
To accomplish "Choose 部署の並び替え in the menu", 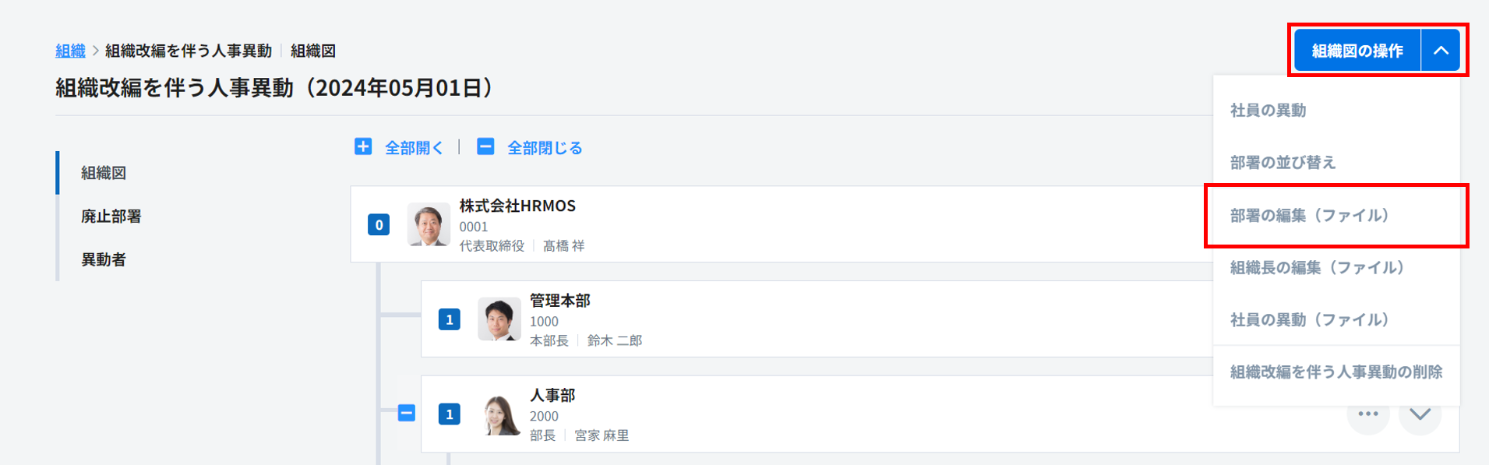I will tap(1283, 163).
